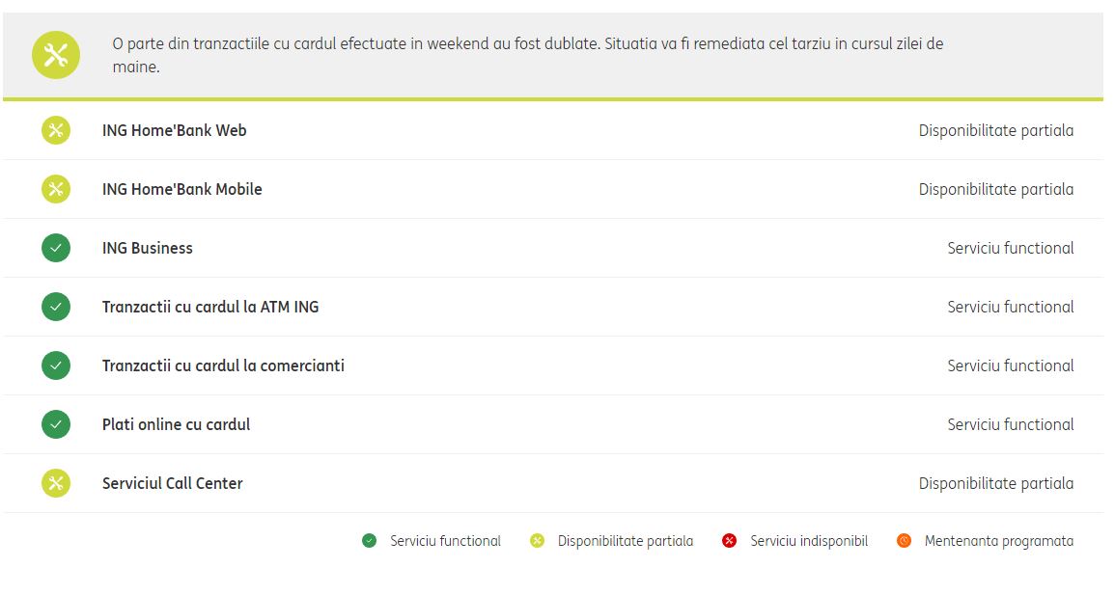Click the large wrench icon in announcement banner
This screenshot has height=595, width=1115.
point(56,55)
